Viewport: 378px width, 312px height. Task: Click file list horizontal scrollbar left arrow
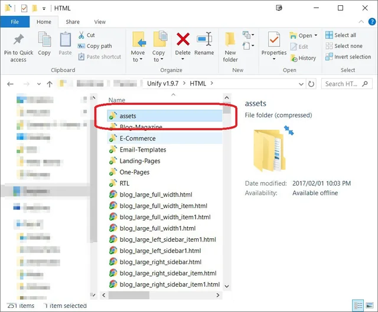[x=104, y=295]
